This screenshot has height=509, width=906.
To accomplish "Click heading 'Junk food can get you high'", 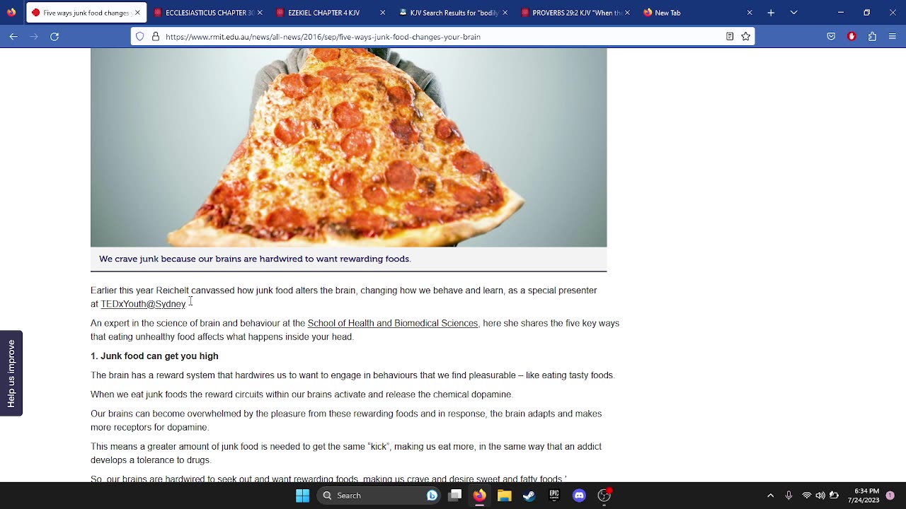I will tap(154, 356).
